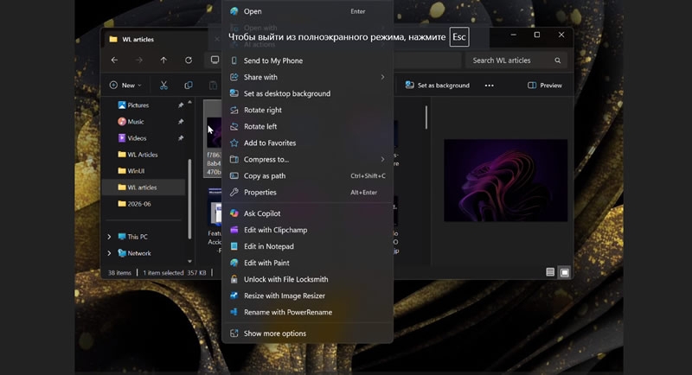The width and height of the screenshot is (692, 375).
Task: Open the three-dot See more menu
Action: pyautogui.click(x=489, y=86)
